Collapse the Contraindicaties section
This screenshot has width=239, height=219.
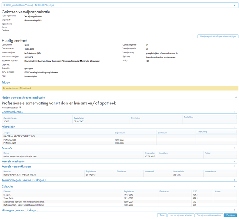pos(12,112)
